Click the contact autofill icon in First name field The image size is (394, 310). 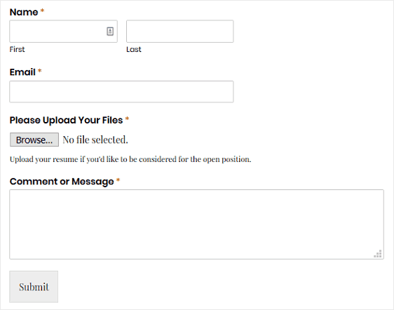(x=110, y=31)
